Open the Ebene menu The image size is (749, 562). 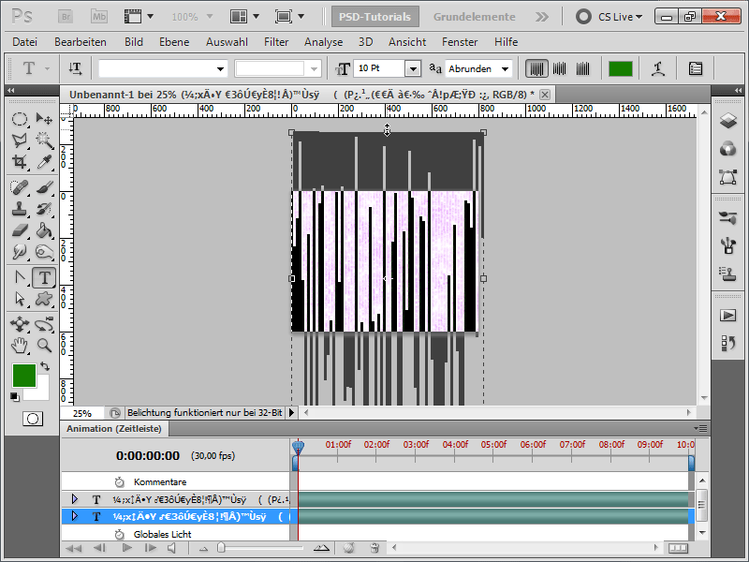coord(174,42)
